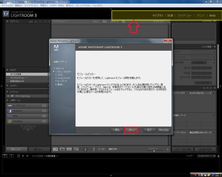This screenshot has width=222, height=177.
Task: Open the File menu
Action: (6, 6)
